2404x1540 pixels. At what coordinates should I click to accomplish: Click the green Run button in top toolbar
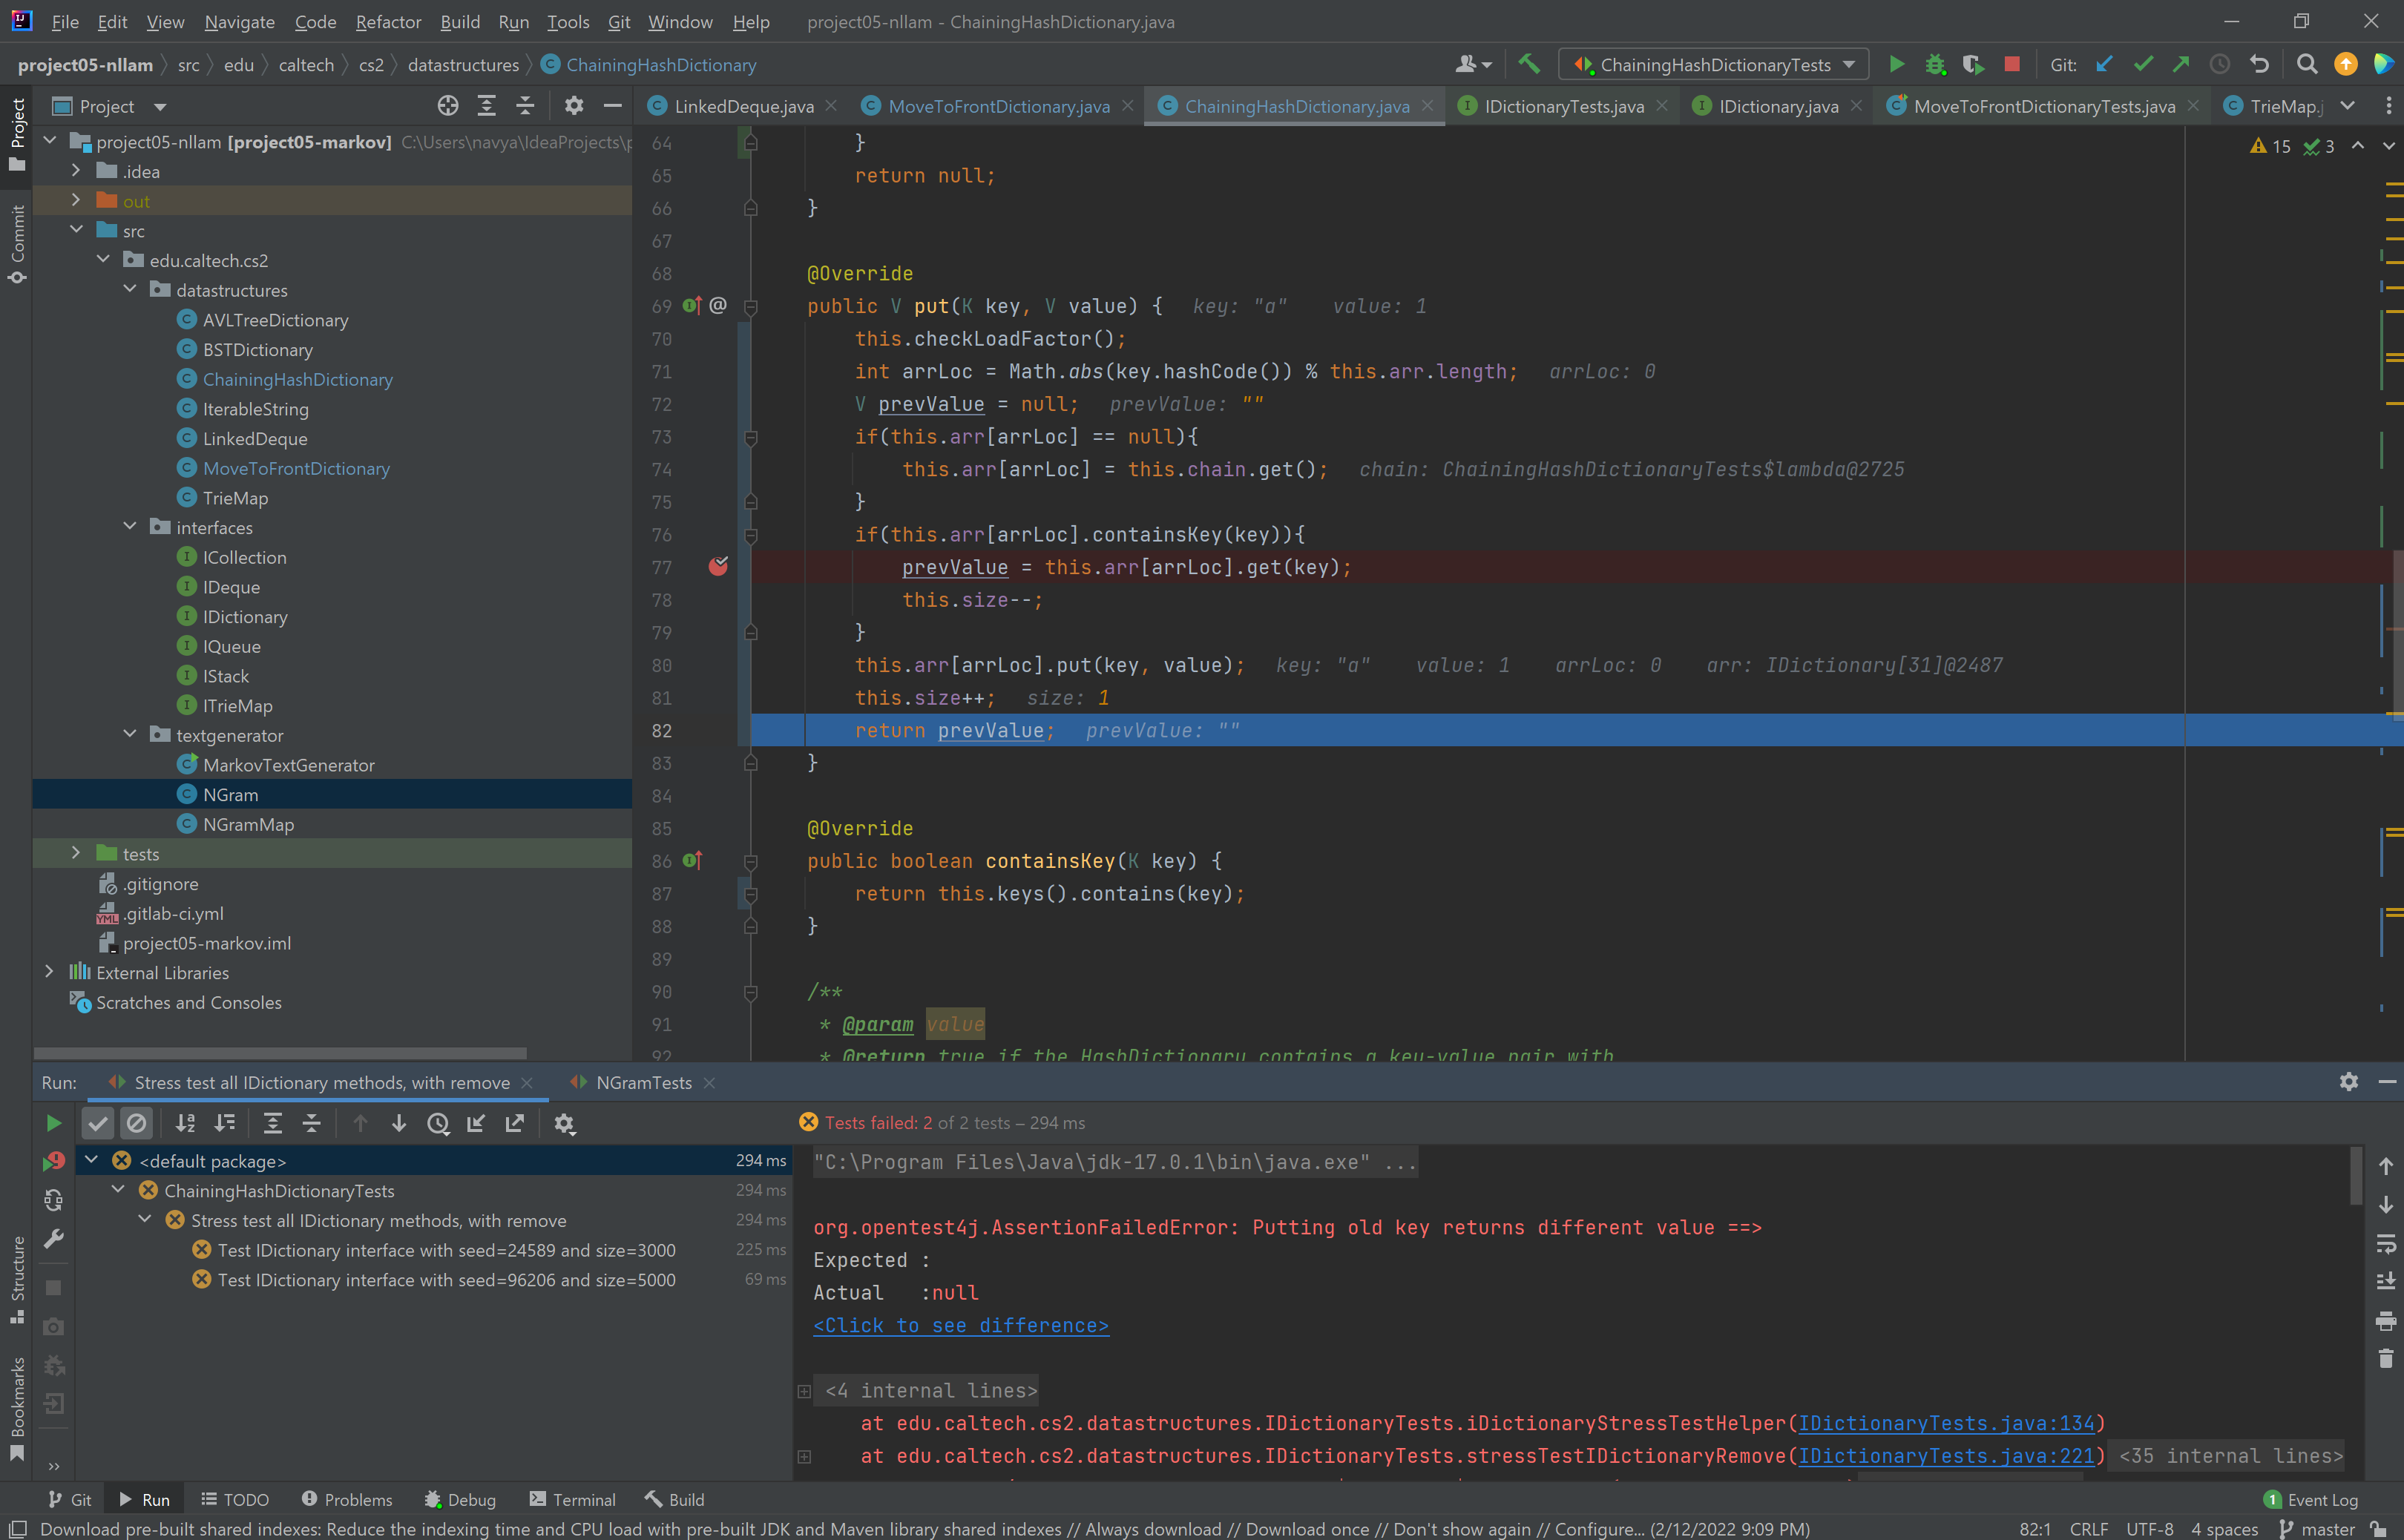click(1896, 65)
